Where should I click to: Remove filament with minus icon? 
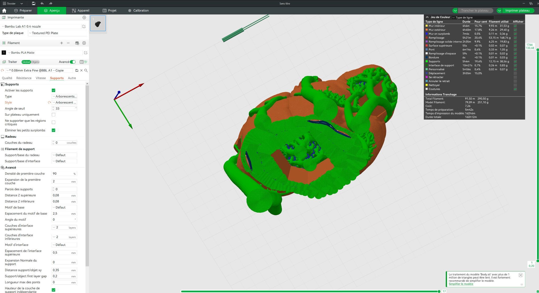[x=68, y=43]
